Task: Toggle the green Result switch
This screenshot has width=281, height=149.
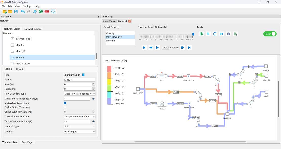Action: (x=270, y=34)
